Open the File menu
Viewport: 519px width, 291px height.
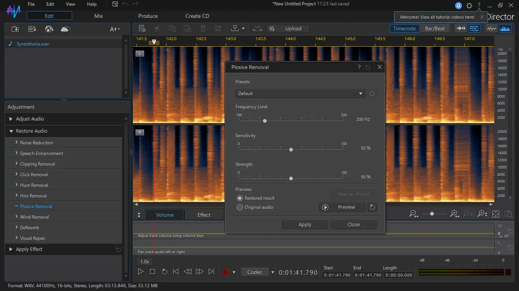pos(31,4)
